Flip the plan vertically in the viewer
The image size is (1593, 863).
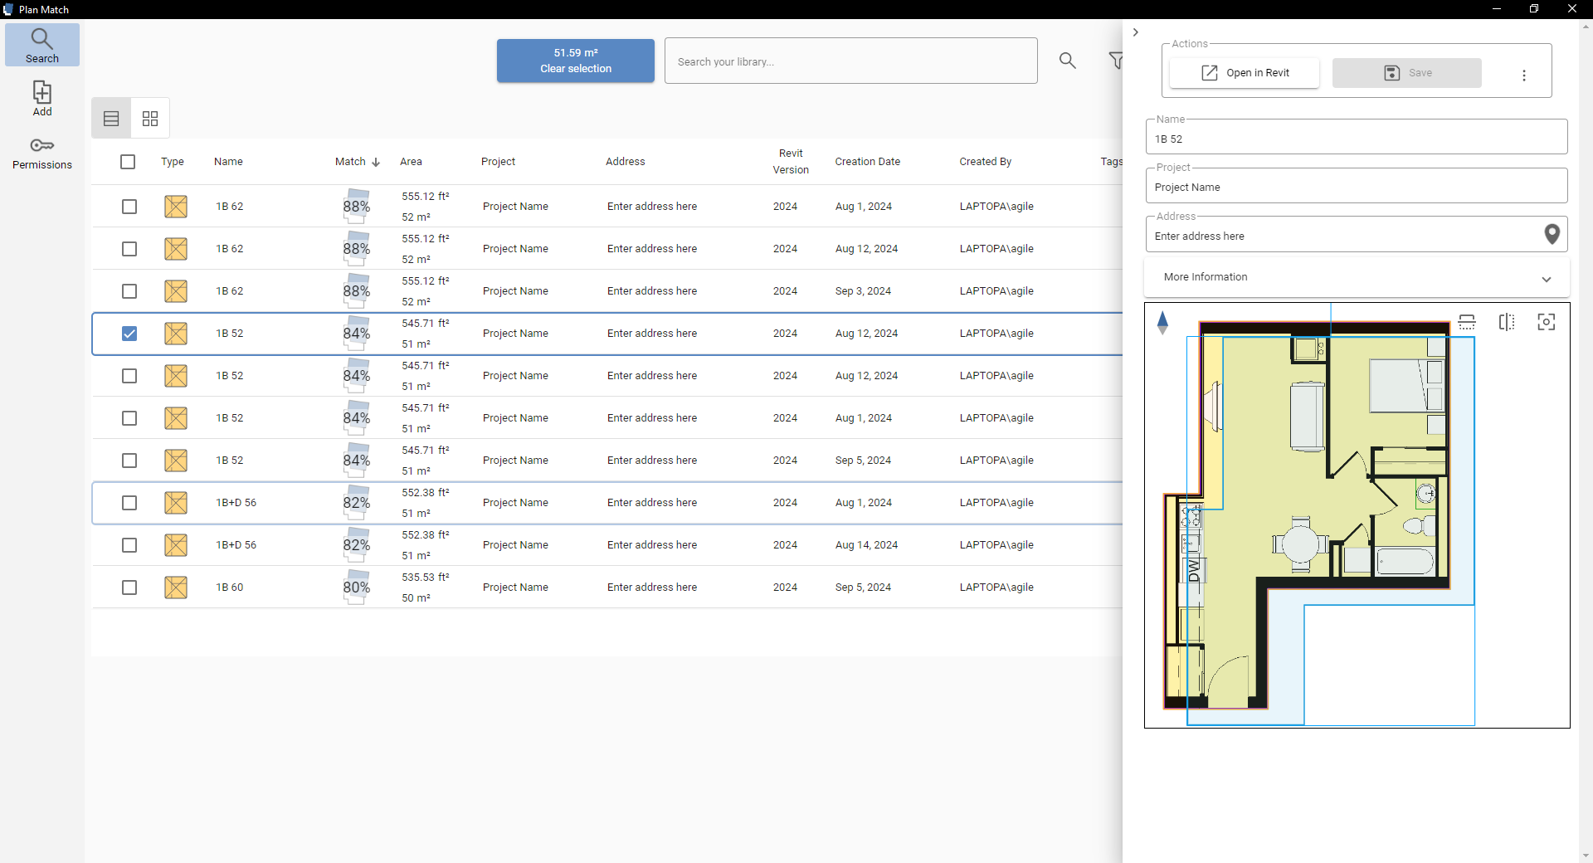pyautogui.click(x=1467, y=322)
